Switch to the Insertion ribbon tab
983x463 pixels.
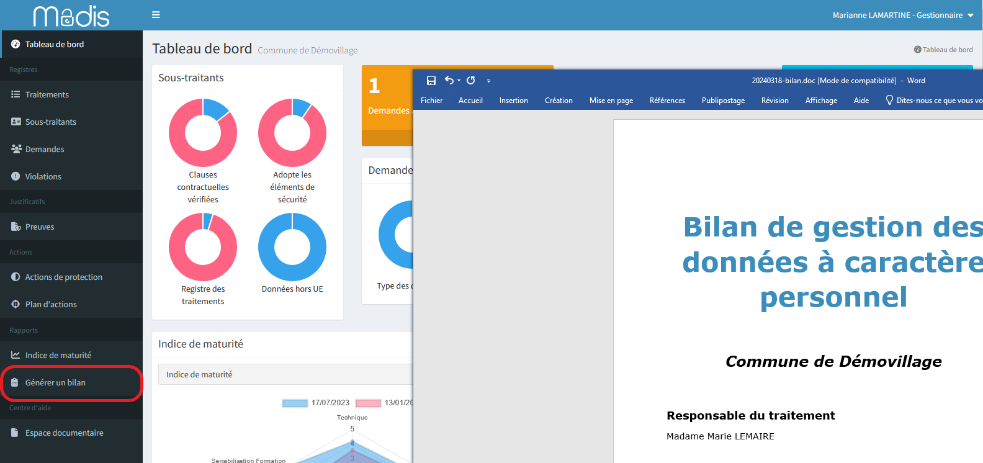click(513, 101)
